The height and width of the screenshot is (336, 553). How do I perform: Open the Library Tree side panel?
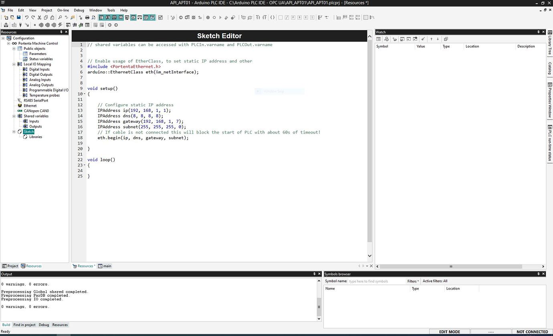pyautogui.click(x=550, y=45)
